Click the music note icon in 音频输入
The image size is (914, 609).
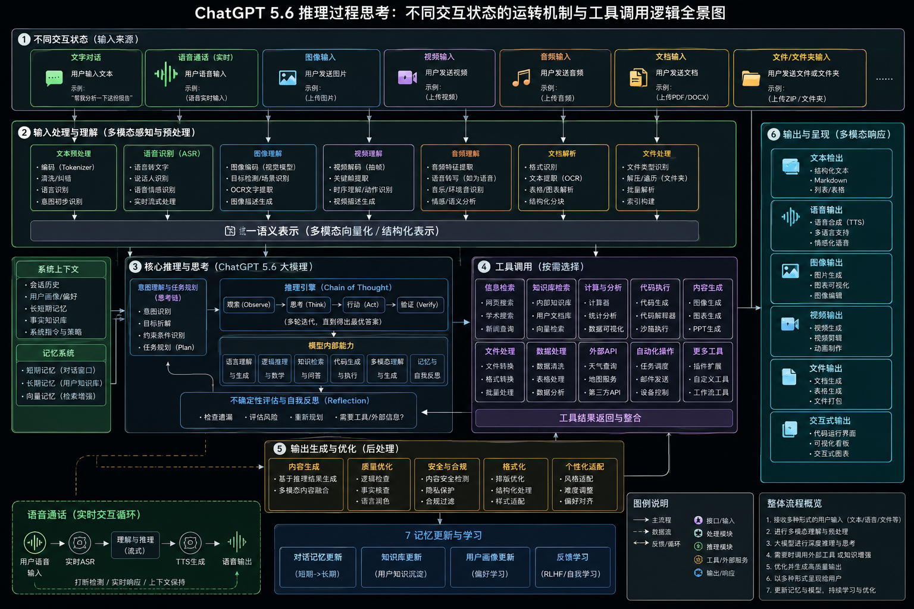coord(522,77)
